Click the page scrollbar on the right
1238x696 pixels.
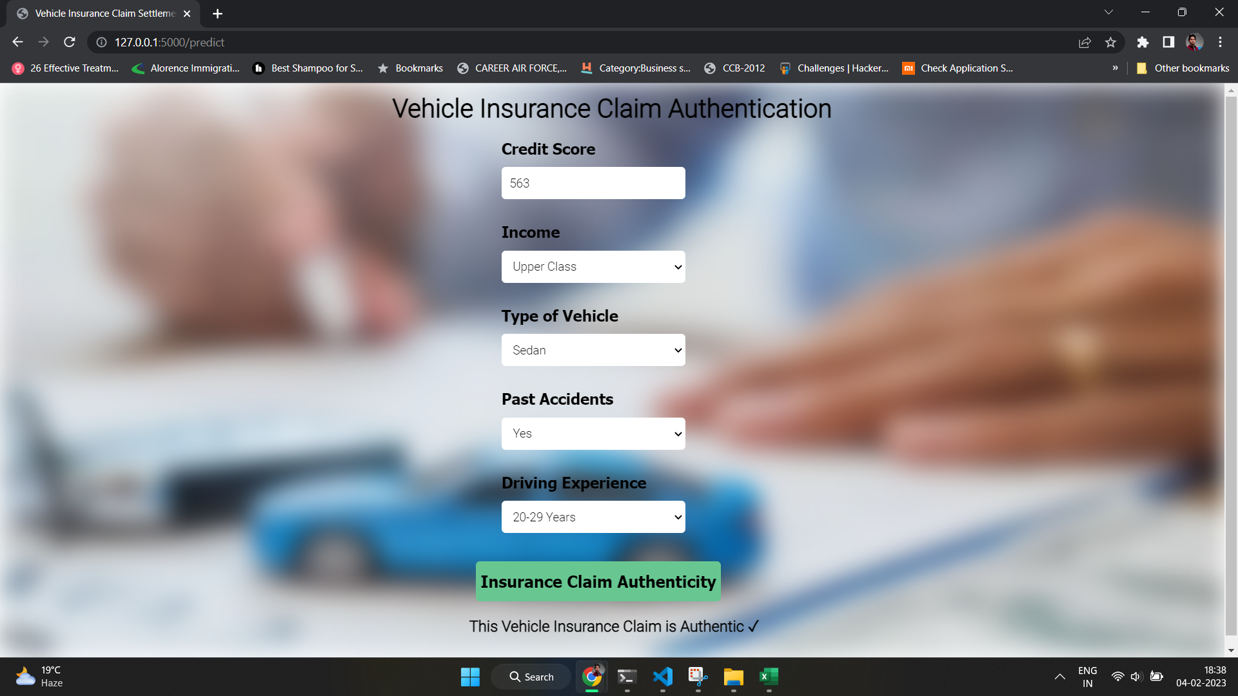(x=1230, y=367)
